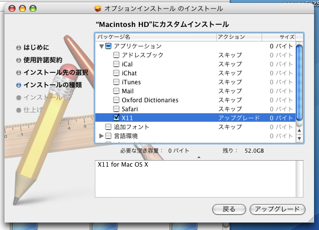
Task: Click the X11 for Mac OS X description
Action: 123,165
